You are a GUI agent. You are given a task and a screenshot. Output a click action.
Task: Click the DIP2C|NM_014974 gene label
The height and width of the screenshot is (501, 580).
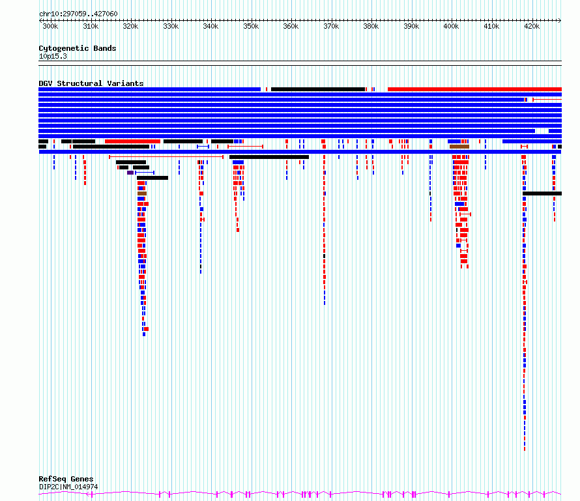pyautogui.click(x=68, y=487)
